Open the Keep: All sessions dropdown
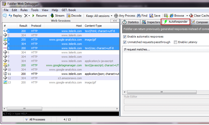The width and height of the screenshot is (209, 125). [99, 16]
